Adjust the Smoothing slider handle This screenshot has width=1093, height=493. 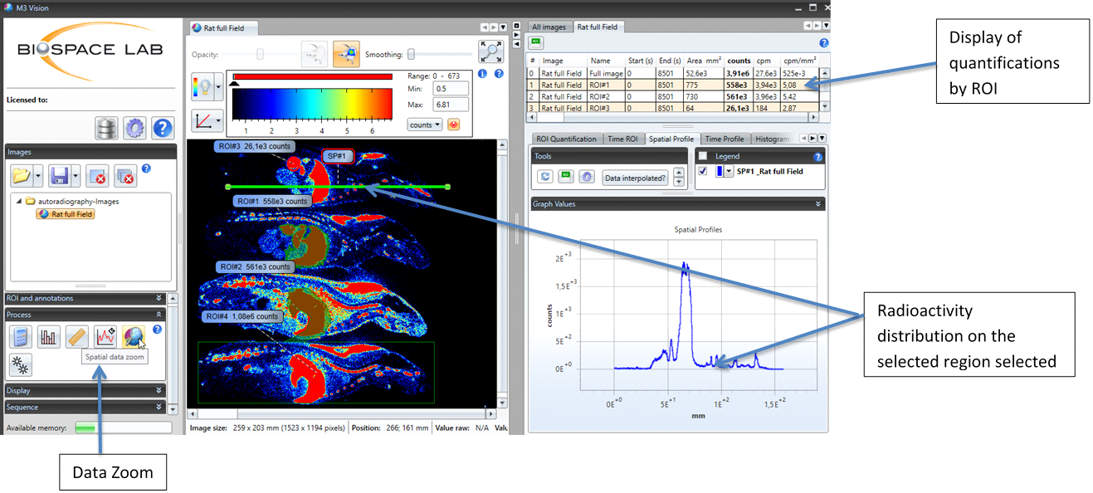pos(411,55)
